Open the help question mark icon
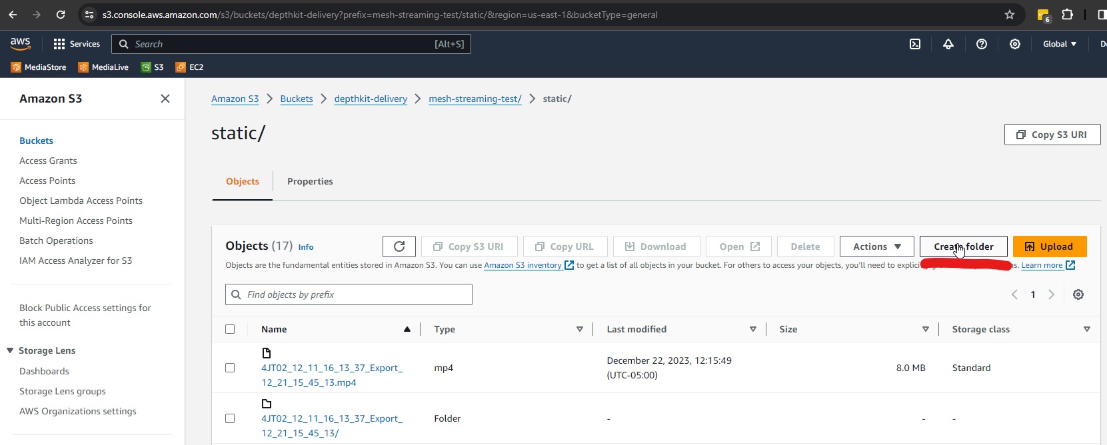The image size is (1107, 445). coord(982,44)
